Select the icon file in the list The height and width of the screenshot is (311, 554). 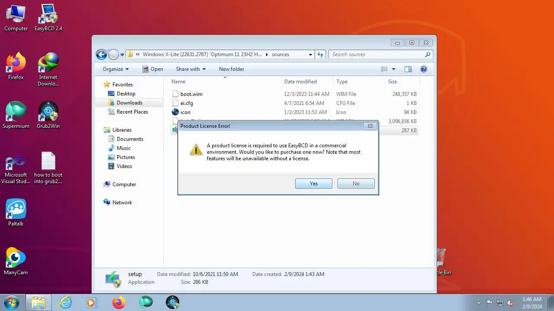tap(185, 112)
